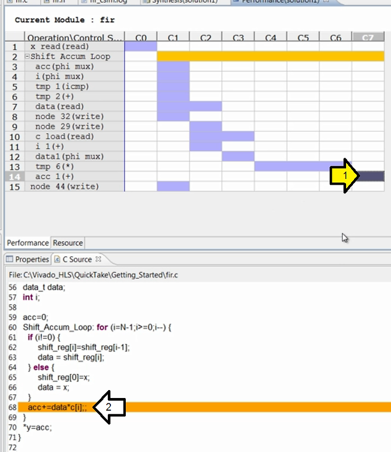Click row number 14 in the schedule
Image resolution: width=391 pixels, height=452 pixels.
point(15,176)
